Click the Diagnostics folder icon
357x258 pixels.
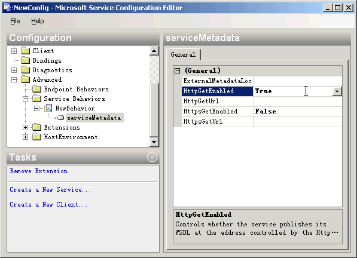point(26,70)
